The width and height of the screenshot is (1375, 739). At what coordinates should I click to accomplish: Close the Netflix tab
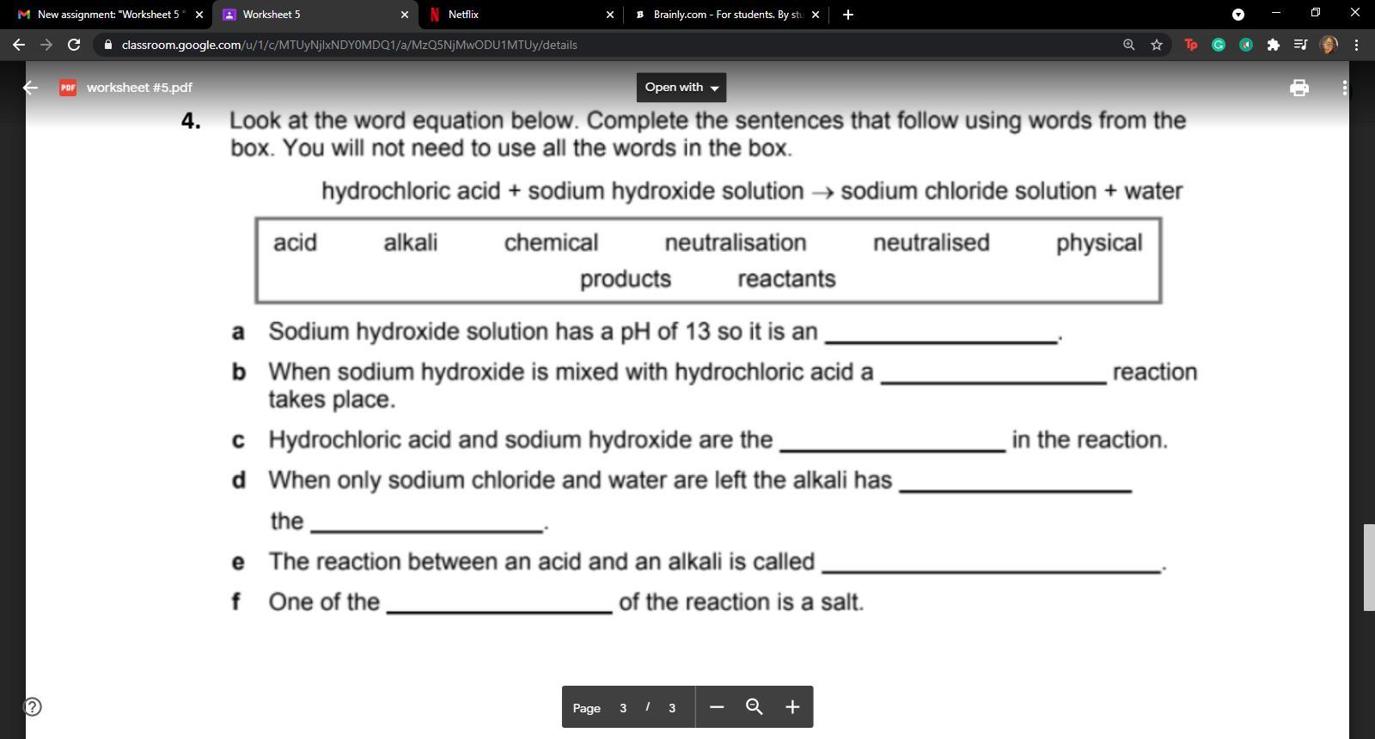coord(609,15)
